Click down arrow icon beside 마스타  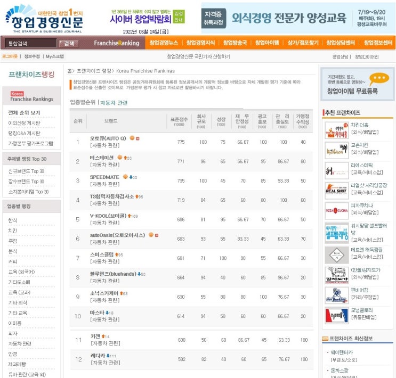107,313
